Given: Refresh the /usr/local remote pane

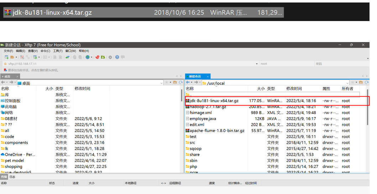Looking at the screenshot, I should 367,82.
